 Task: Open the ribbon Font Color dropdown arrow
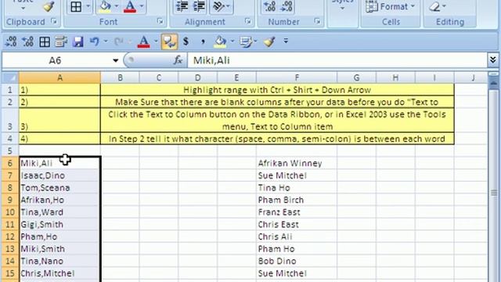coord(142,6)
